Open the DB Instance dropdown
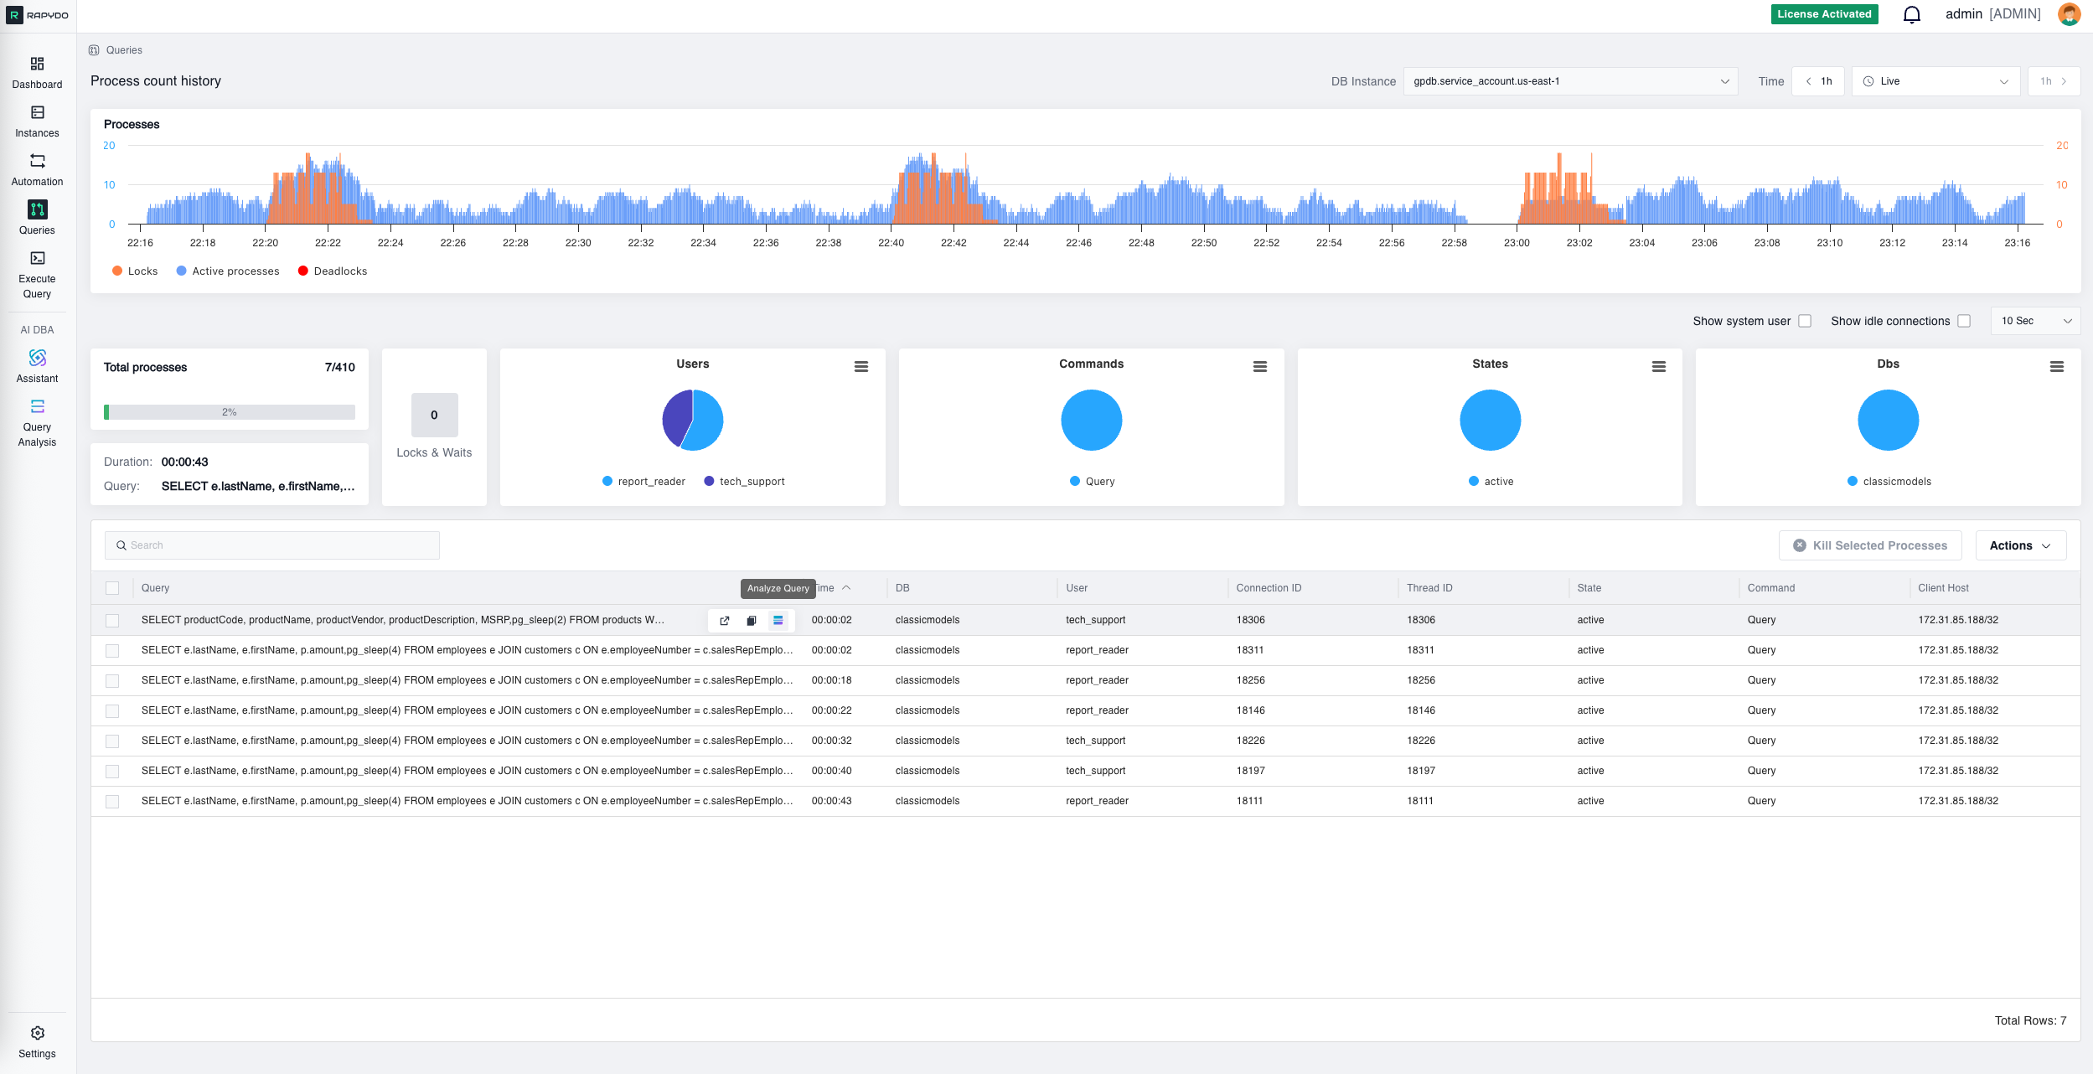This screenshot has width=2093, height=1074. pyautogui.click(x=1570, y=81)
